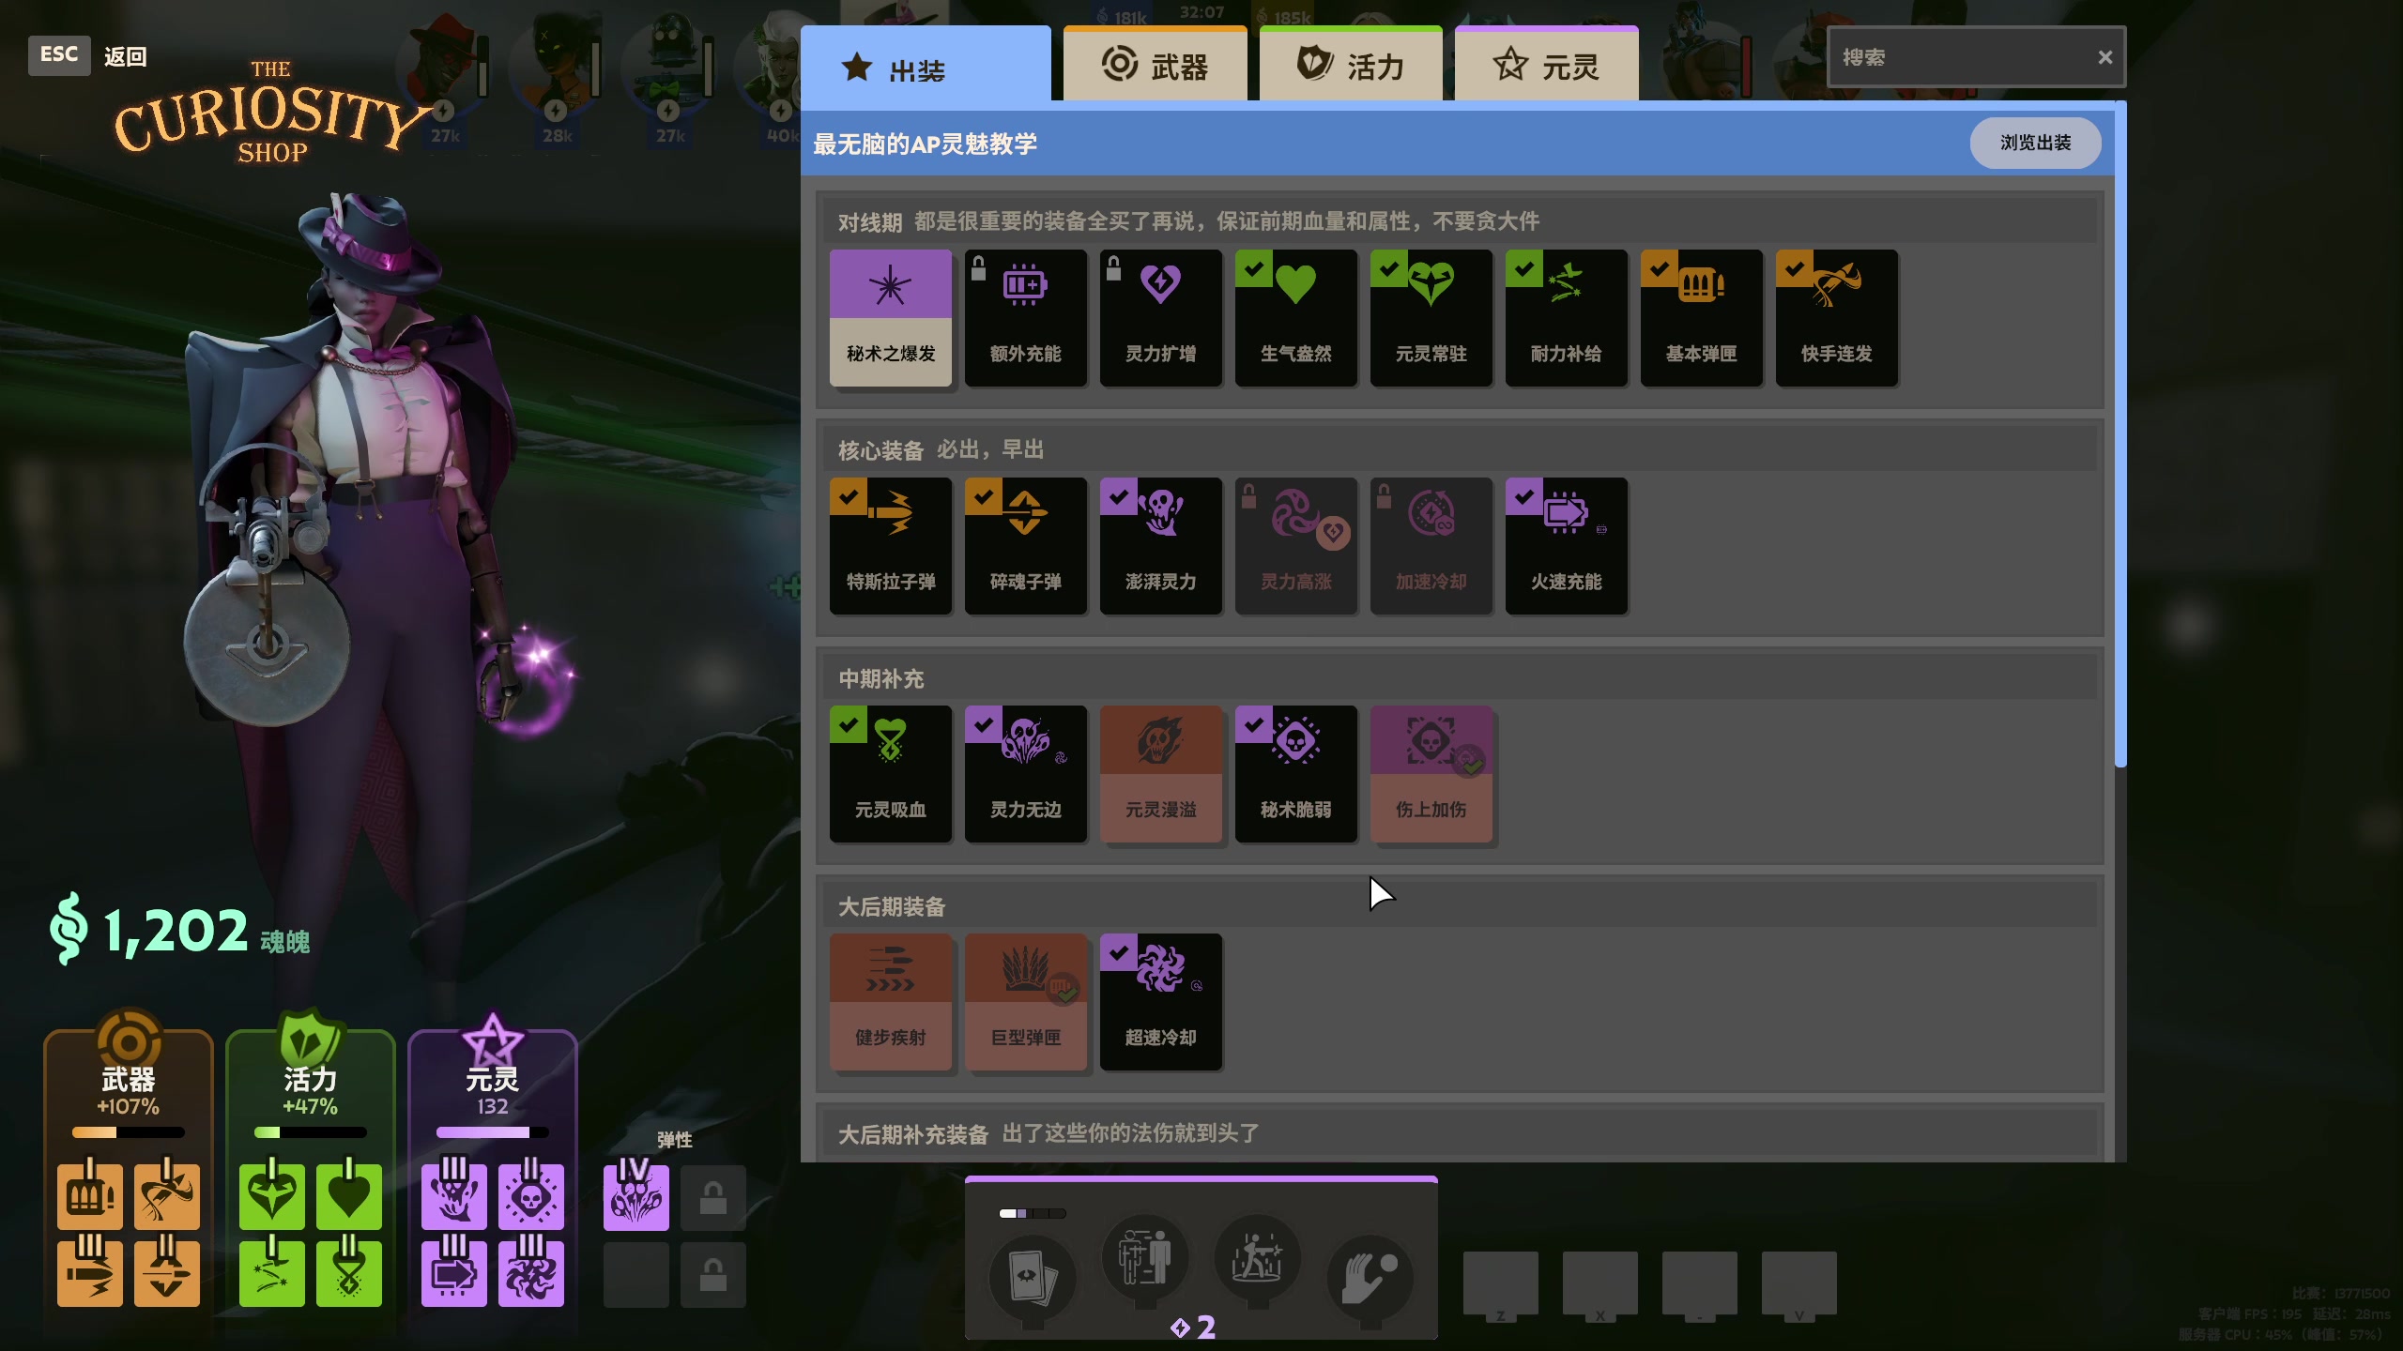
Task: Click the X active item slot
Action: click(x=1599, y=1284)
